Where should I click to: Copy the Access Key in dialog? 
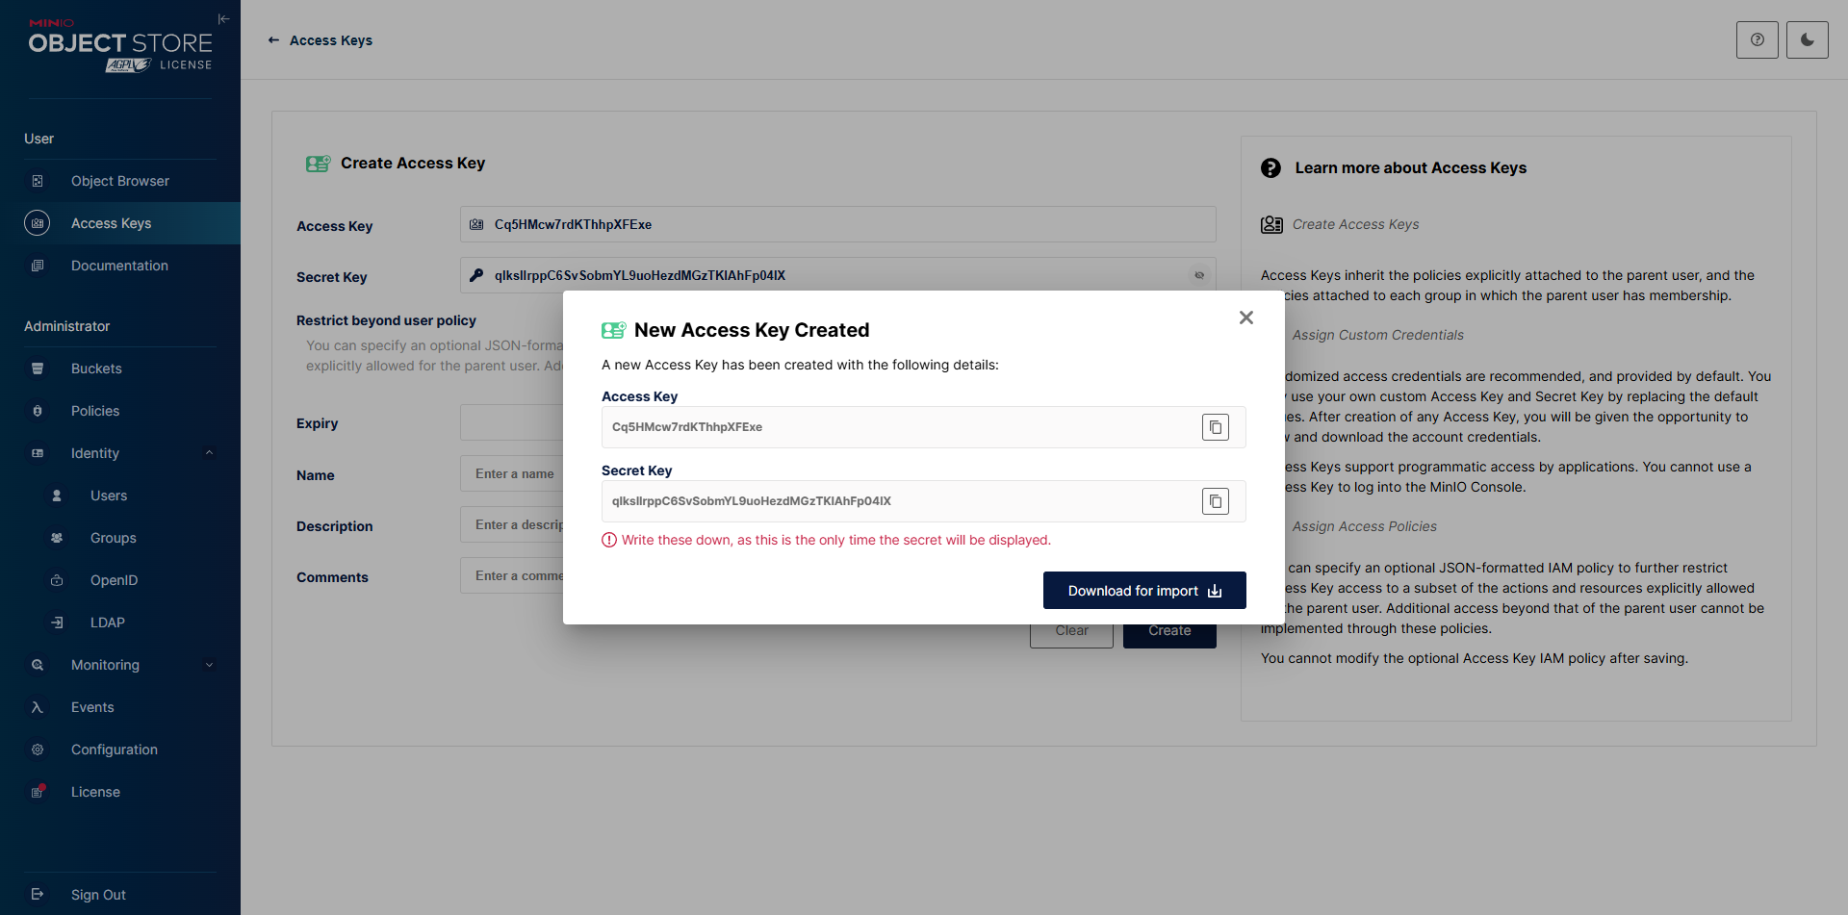click(1215, 427)
